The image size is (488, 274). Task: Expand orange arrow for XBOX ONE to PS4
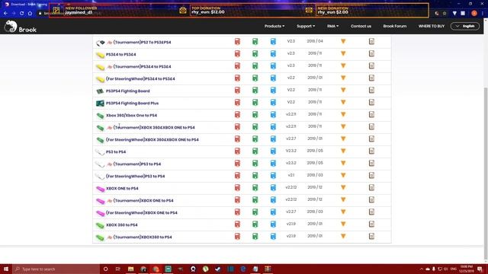pos(343,188)
